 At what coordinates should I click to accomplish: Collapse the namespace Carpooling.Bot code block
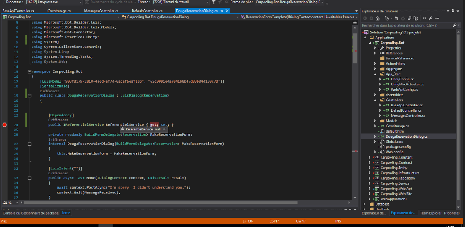30,71
